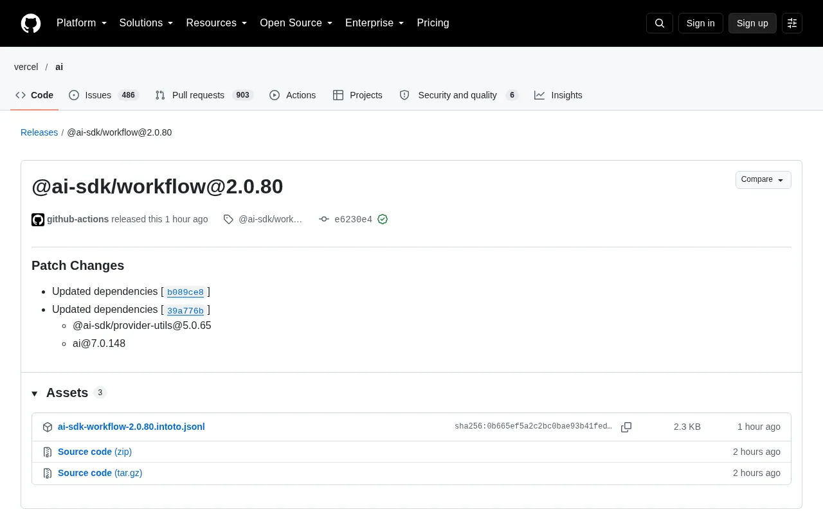Viewport: 823px width, 514px height.
Task: Expand the Platform menu
Action: click(x=82, y=23)
